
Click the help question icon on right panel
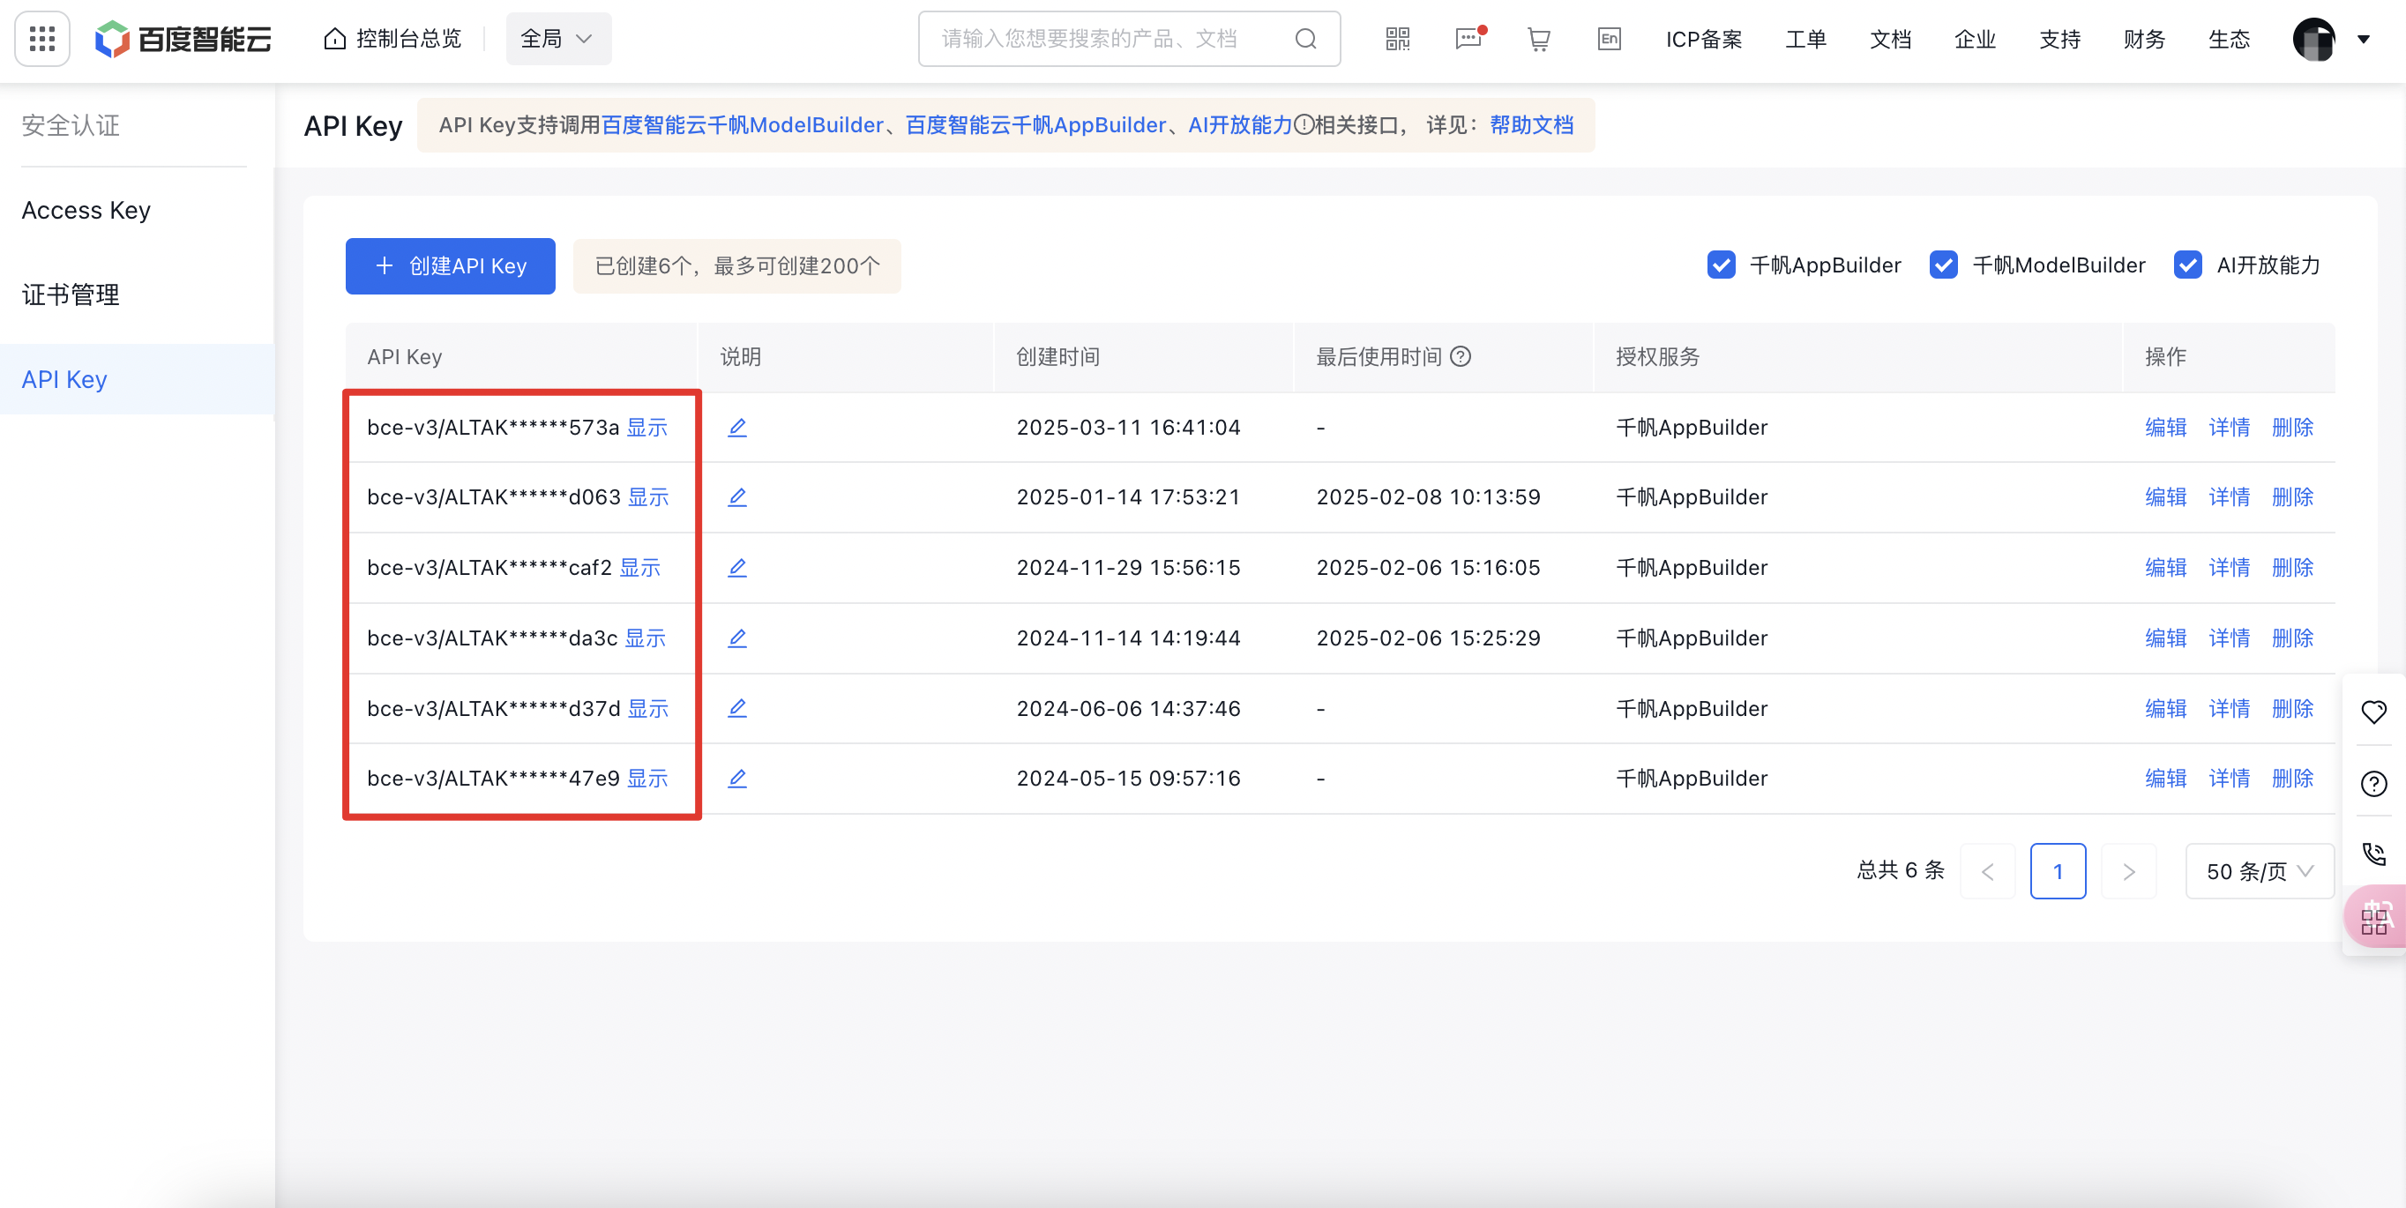(2373, 783)
